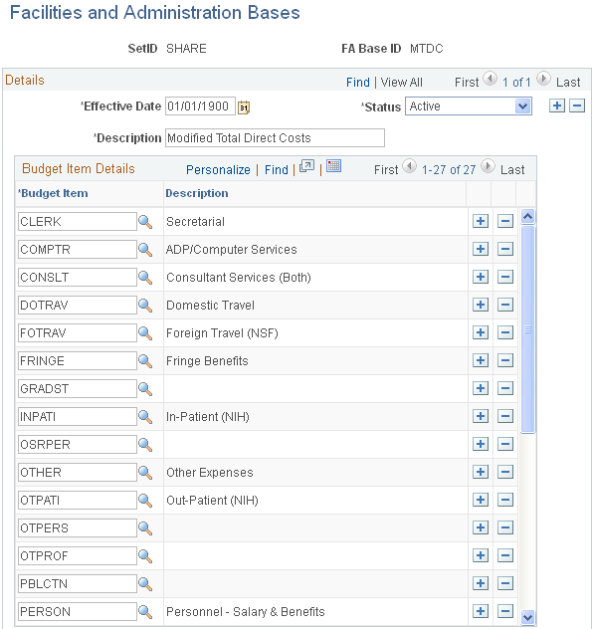Click the Effective Date input field
Image resolution: width=592 pixels, height=629 pixels.
[x=200, y=106]
